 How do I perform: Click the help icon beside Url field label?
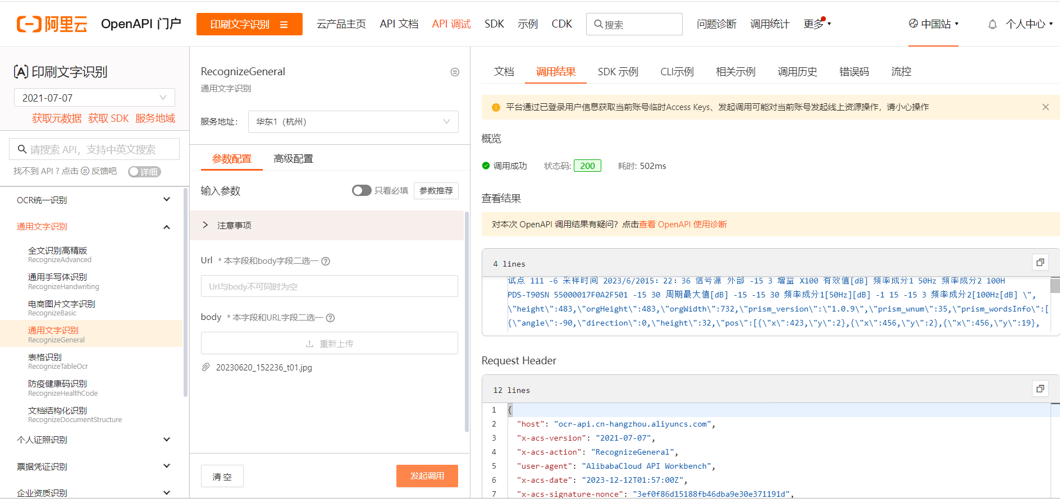click(326, 261)
